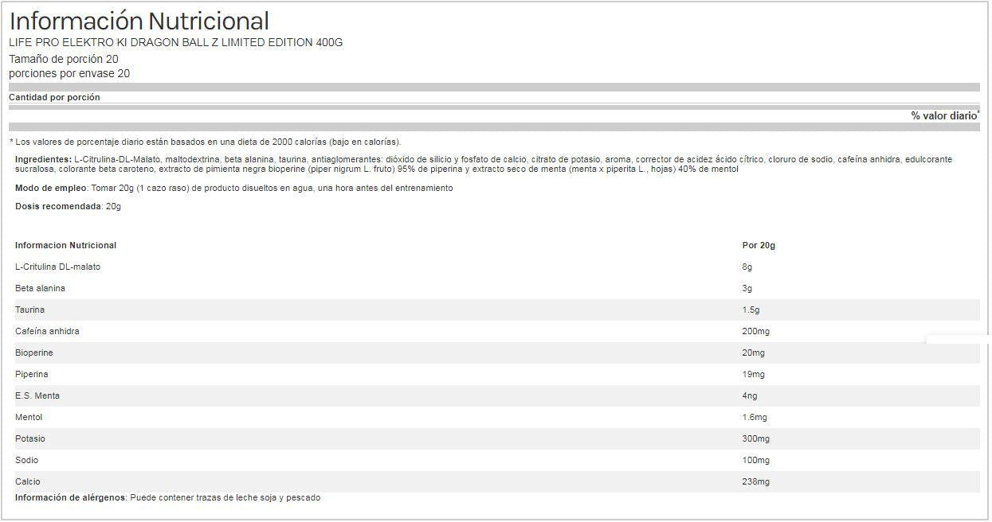Click the Tamaño de porción 20 line

point(64,59)
